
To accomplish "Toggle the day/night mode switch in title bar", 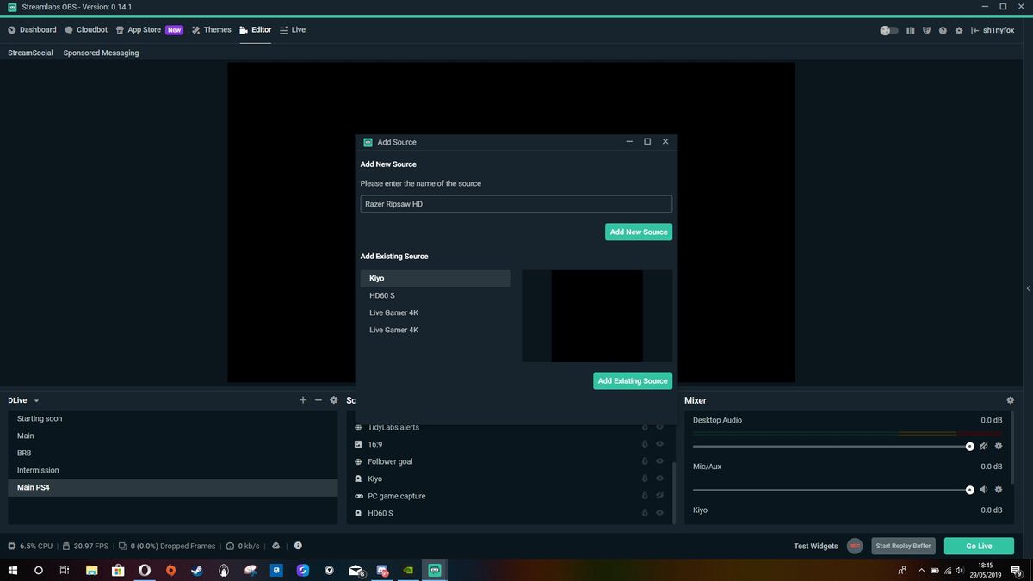I will (x=890, y=29).
